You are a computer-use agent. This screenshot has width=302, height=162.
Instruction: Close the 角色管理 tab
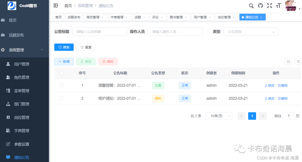coord(102,17)
